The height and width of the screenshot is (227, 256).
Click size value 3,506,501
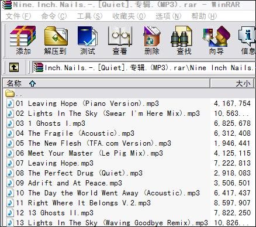click(232, 183)
